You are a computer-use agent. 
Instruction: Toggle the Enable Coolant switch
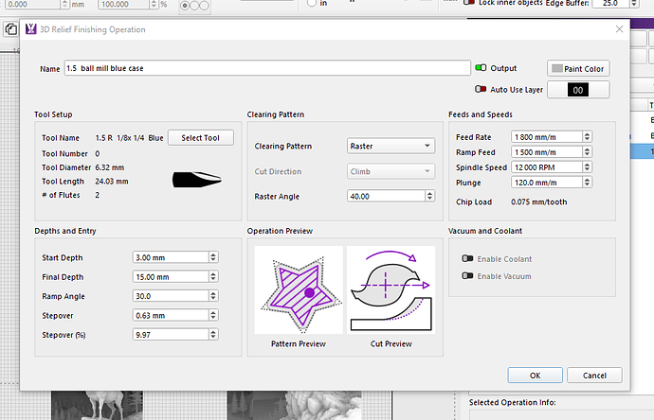tap(467, 258)
